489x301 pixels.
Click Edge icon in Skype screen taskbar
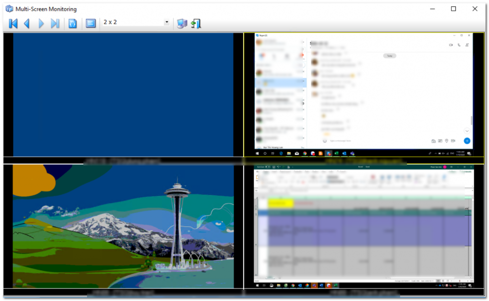click(x=281, y=153)
